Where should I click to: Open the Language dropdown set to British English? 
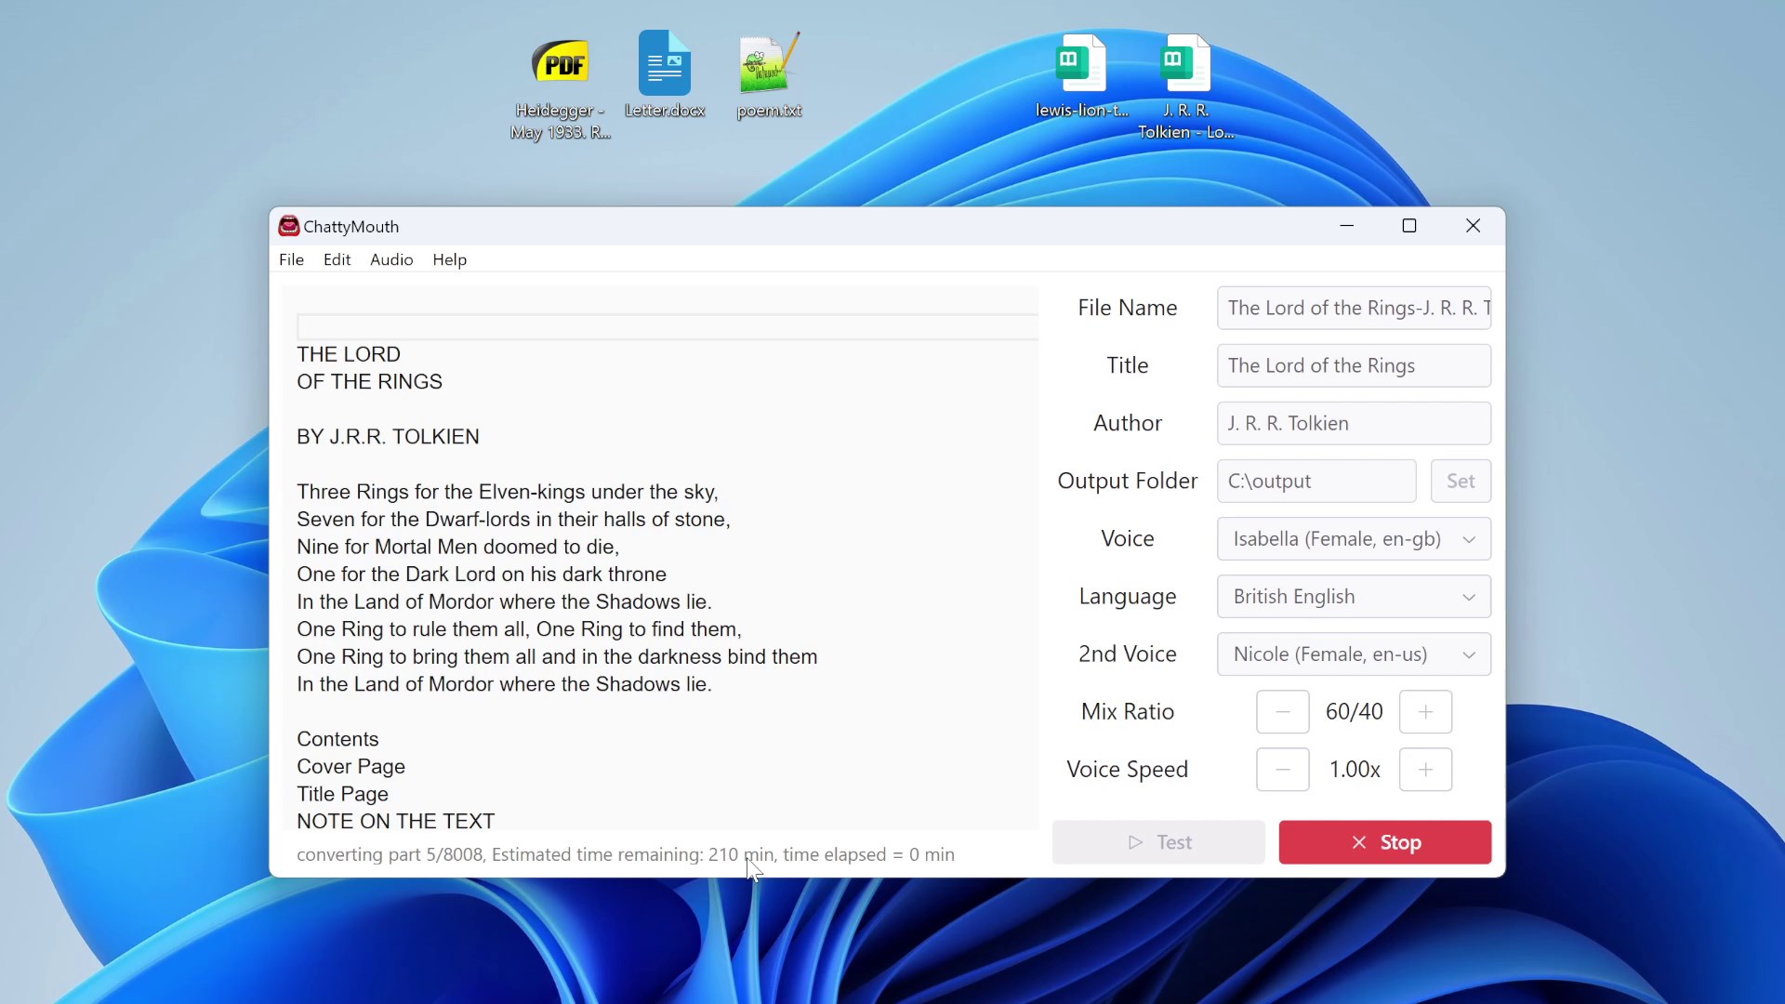(1354, 597)
